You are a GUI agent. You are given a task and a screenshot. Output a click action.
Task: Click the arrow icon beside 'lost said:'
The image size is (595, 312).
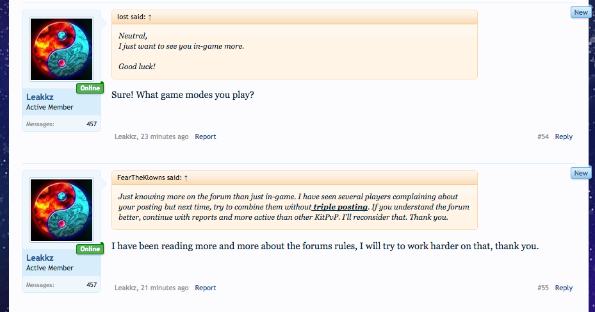(150, 17)
